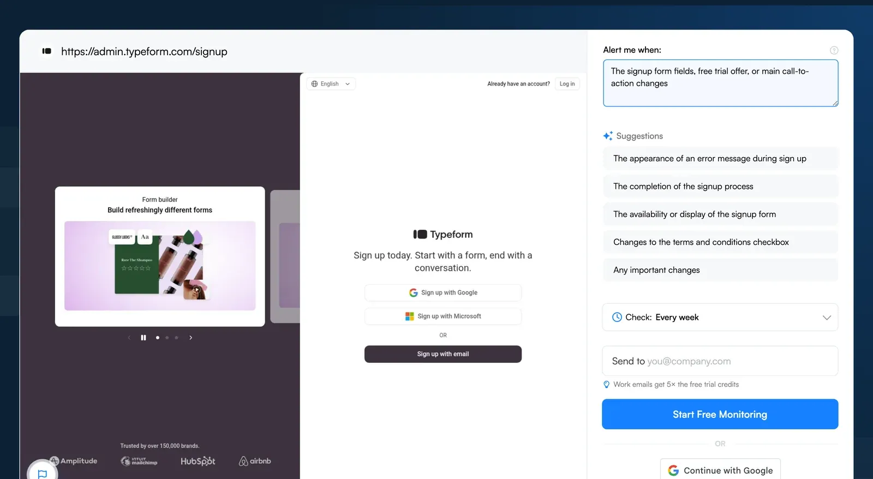This screenshot has width=873, height=479.
Task: Click Sign up with email button
Action: pos(443,354)
